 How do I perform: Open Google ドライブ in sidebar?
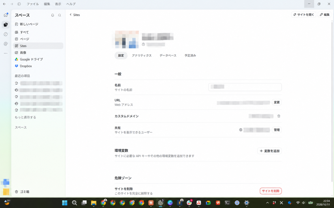click(38, 59)
